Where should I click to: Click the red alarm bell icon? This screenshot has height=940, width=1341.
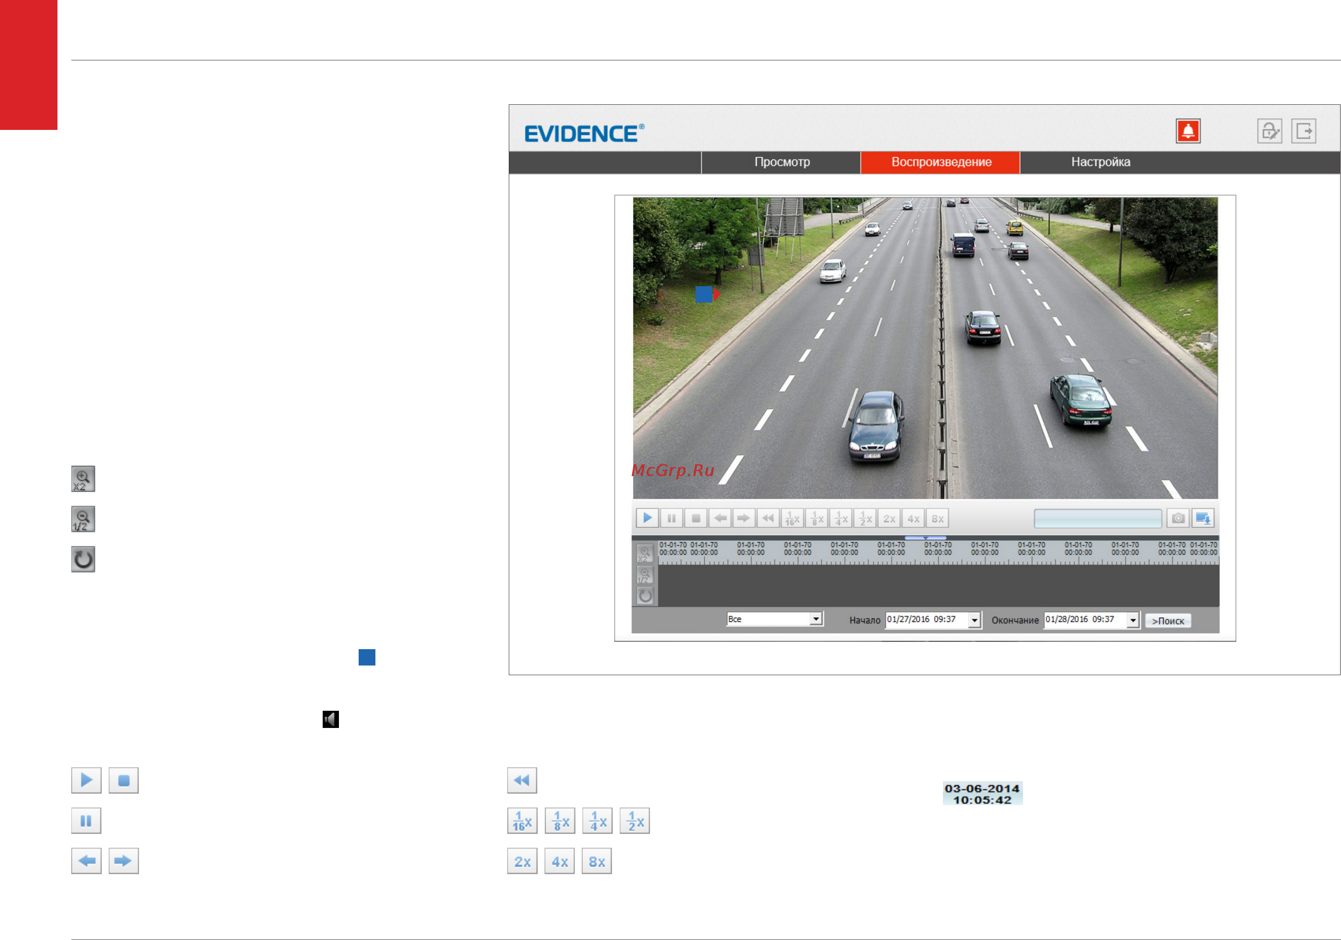point(1188,131)
